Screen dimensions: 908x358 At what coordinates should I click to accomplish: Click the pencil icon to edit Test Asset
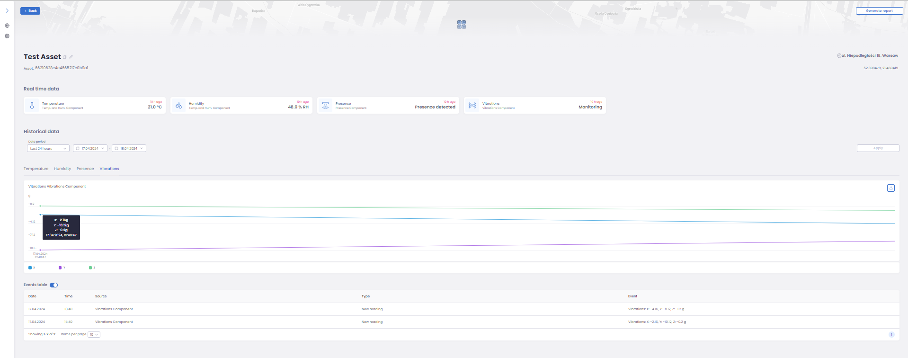point(71,57)
